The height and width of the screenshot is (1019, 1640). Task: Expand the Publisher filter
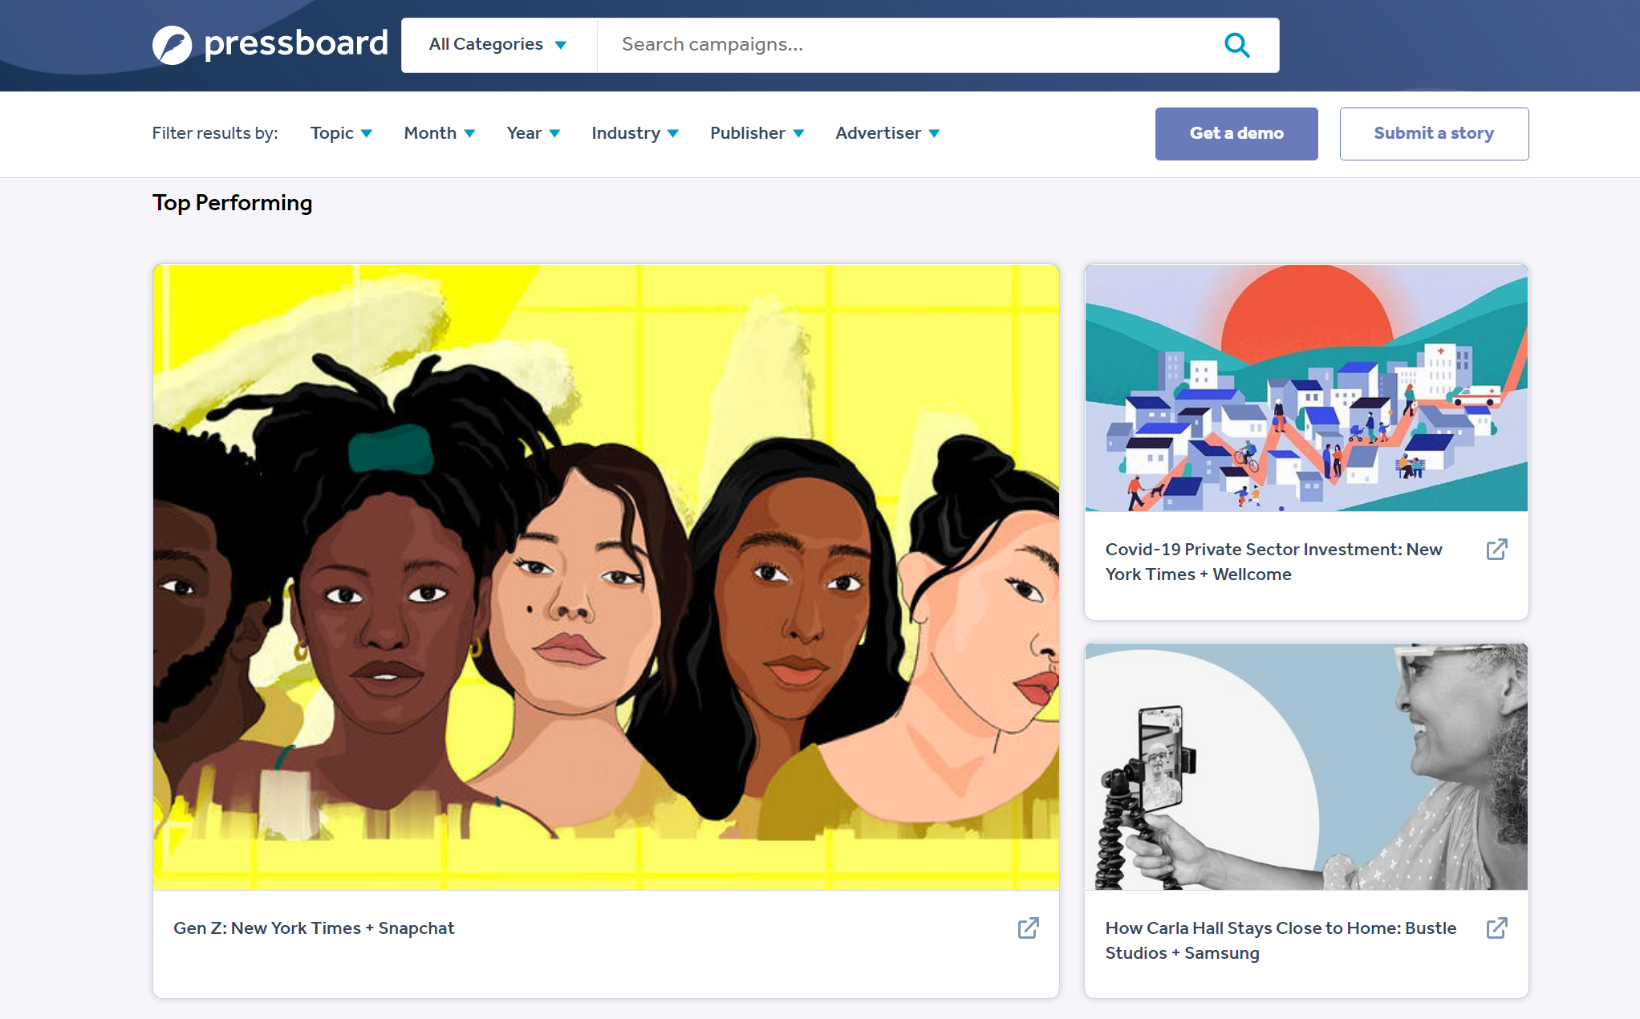click(x=757, y=133)
